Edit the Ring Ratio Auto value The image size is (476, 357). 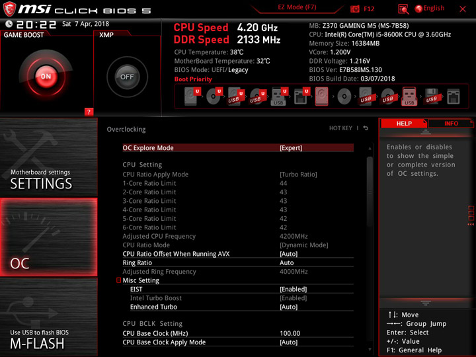click(x=286, y=262)
